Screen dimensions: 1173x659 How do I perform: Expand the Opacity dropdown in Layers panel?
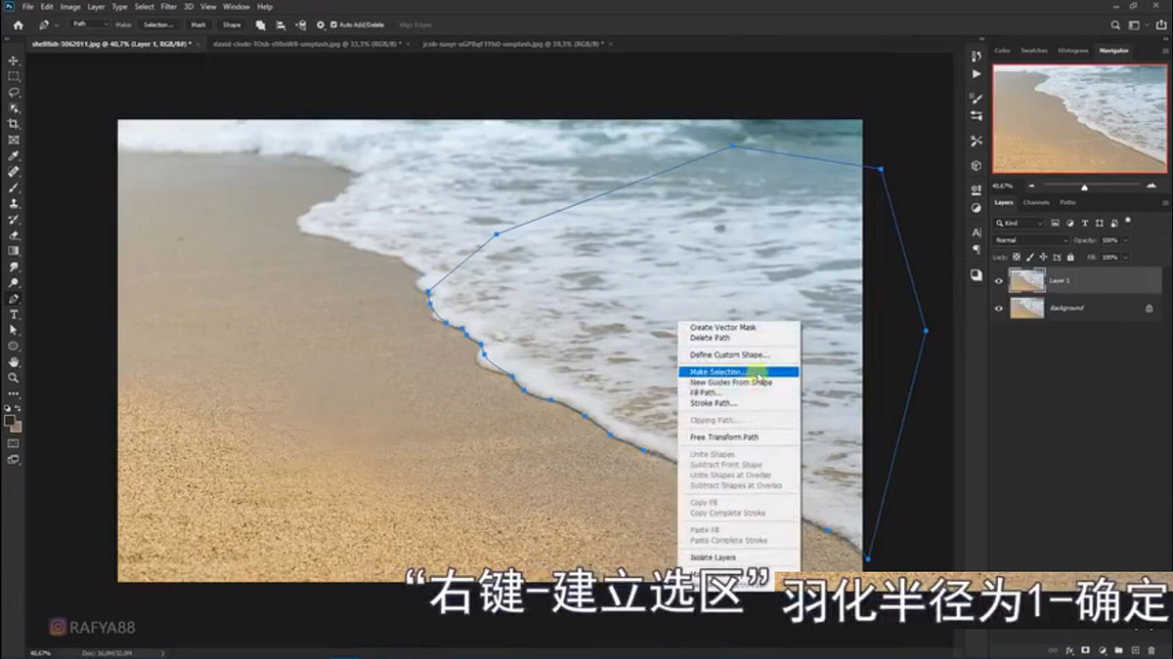tap(1125, 240)
